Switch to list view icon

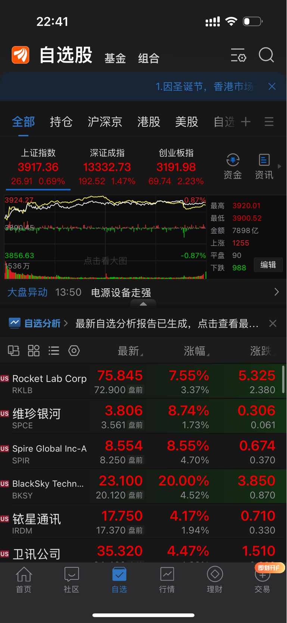tap(54, 351)
